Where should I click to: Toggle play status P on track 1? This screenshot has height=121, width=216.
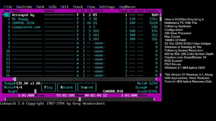coord(78,15)
